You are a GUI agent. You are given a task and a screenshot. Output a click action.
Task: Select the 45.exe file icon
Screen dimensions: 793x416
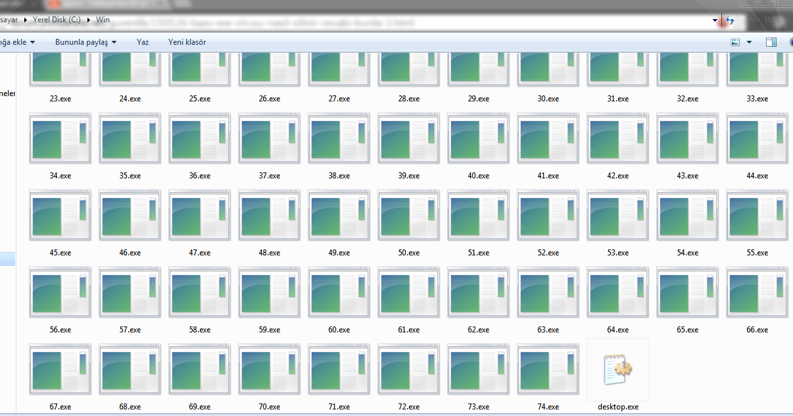(x=60, y=215)
